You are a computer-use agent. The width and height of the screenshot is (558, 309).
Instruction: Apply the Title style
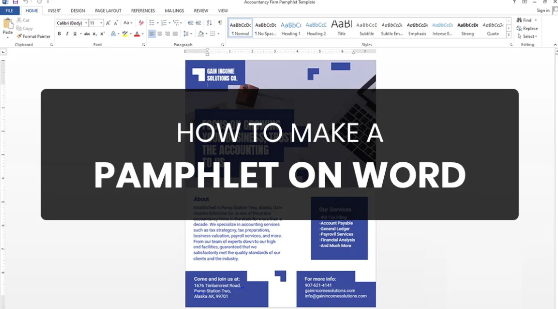[x=341, y=28]
